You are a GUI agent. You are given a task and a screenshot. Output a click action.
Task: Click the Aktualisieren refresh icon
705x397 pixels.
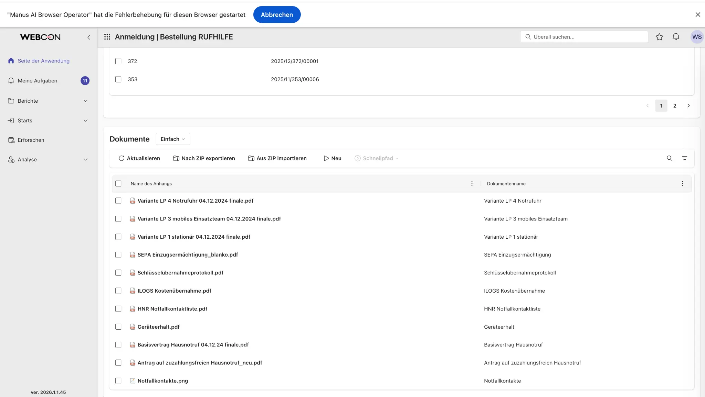pos(122,158)
